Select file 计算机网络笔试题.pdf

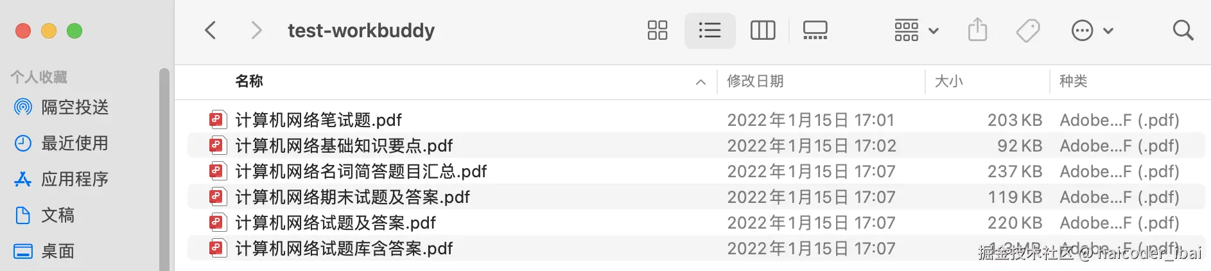(x=318, y=120)
